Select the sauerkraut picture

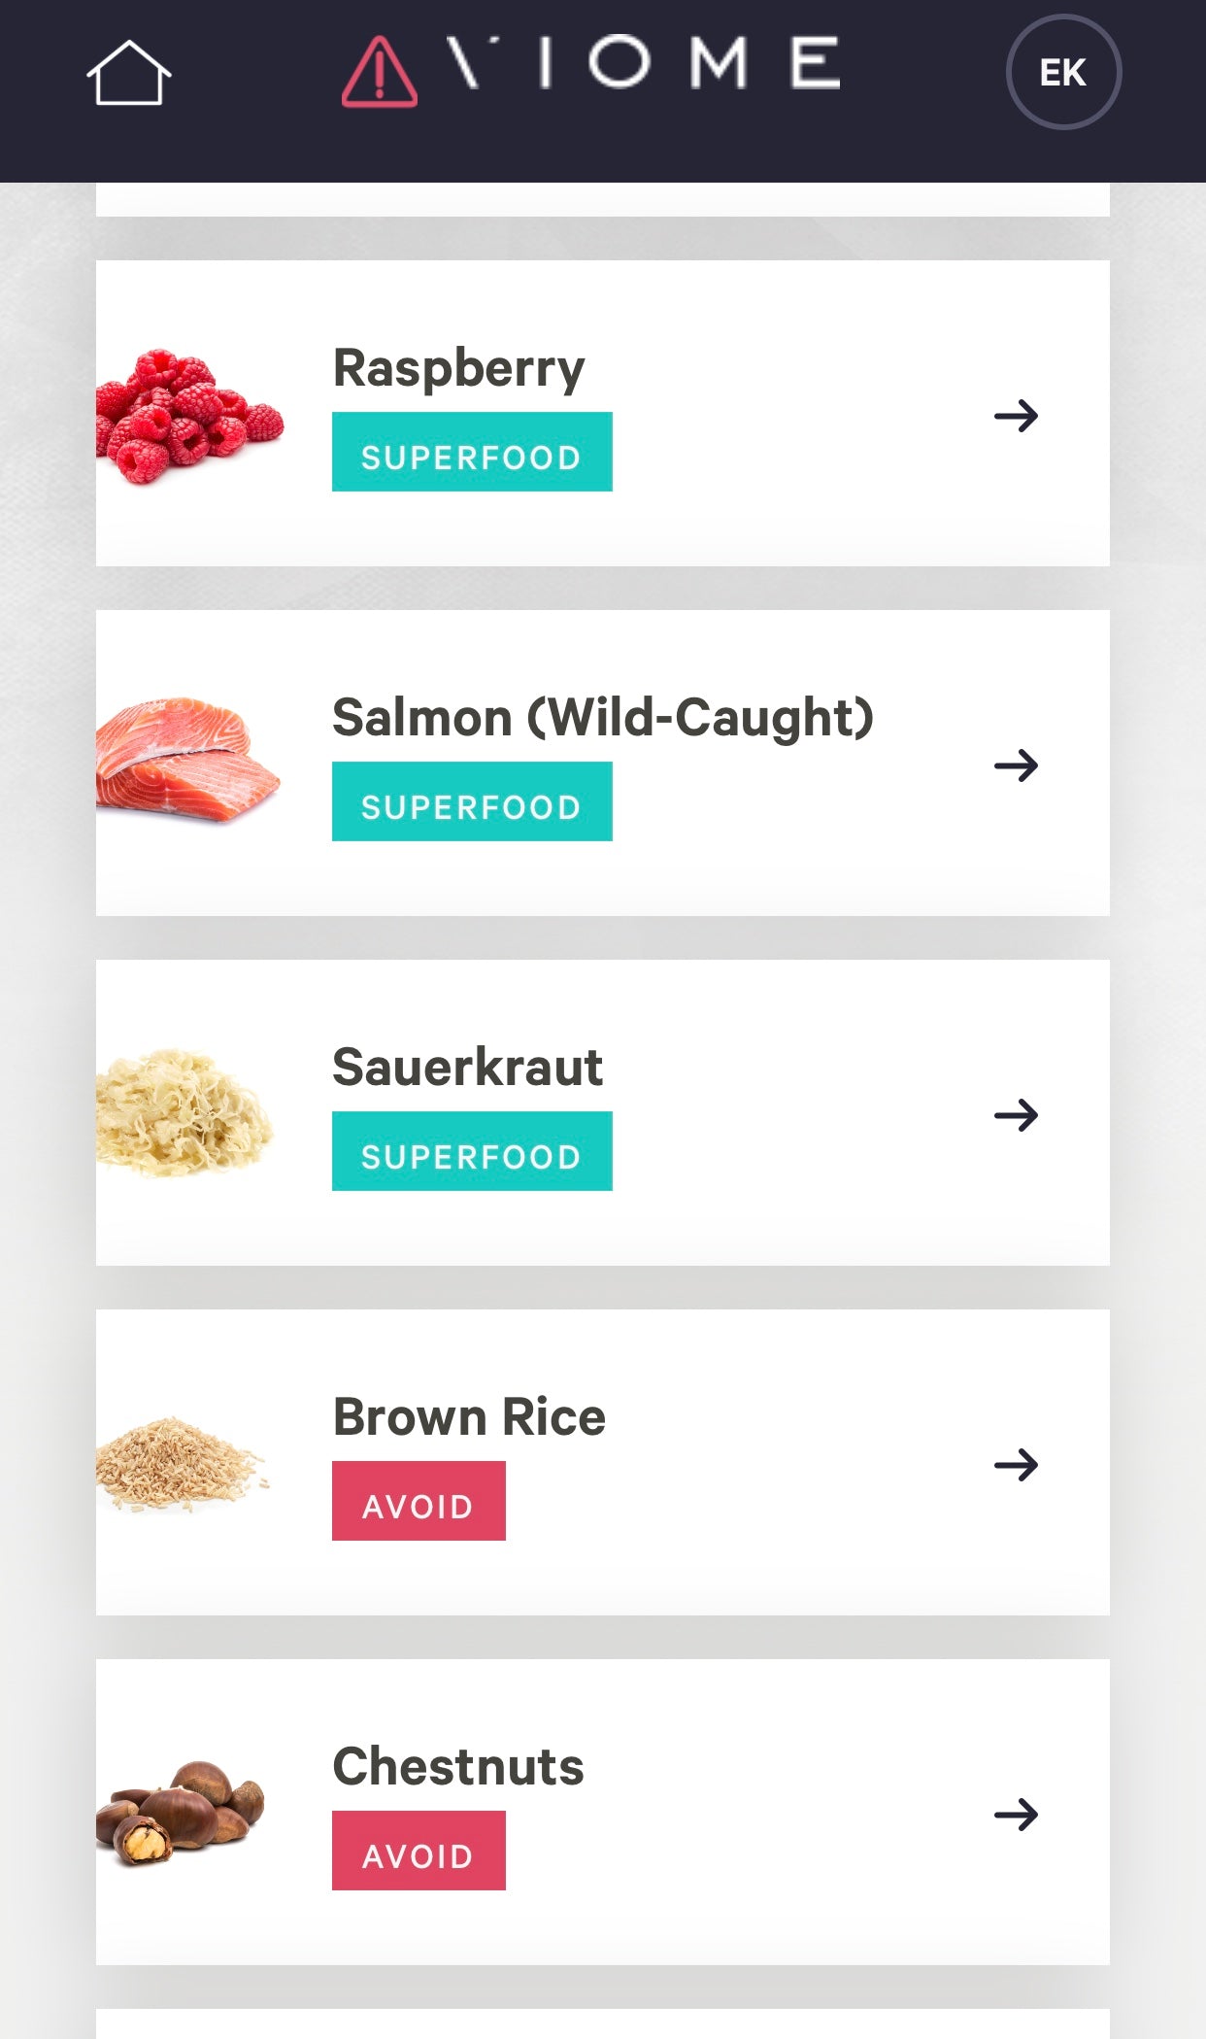(x=184, y=1112)
